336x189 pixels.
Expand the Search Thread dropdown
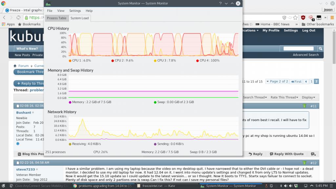click(x=255, y=97)
